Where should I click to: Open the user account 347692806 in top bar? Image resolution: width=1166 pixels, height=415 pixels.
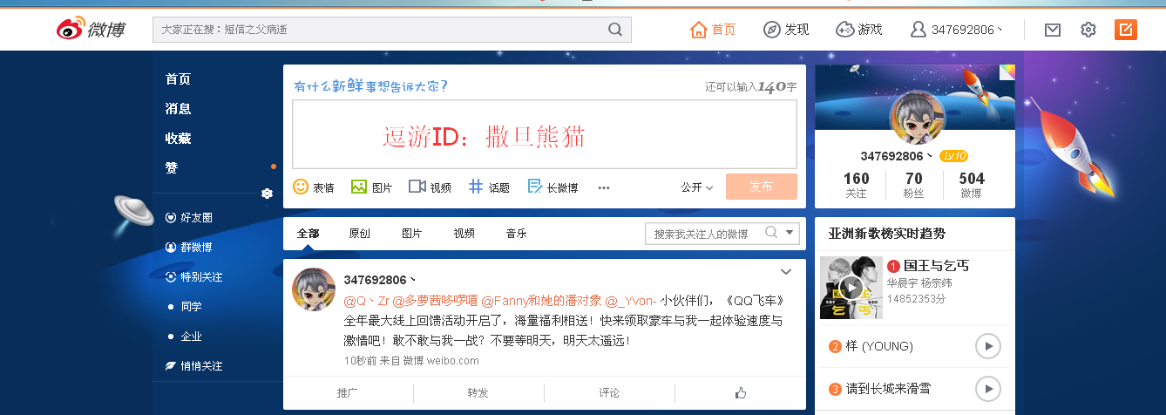coord(955,30)
